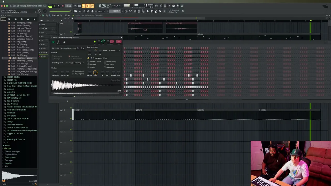Open the VIEW menu

29,6
